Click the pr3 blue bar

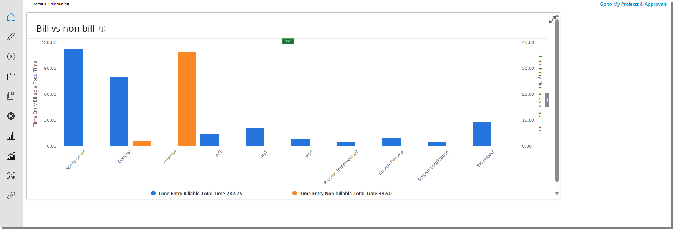tap(210, 140)
